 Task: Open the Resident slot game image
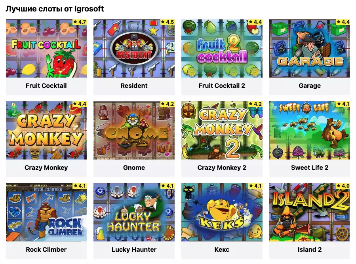pos(134,48)
